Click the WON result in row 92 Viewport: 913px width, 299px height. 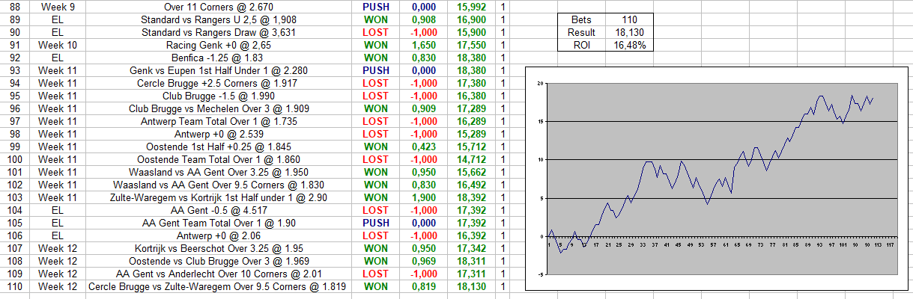tap(375, 58)
